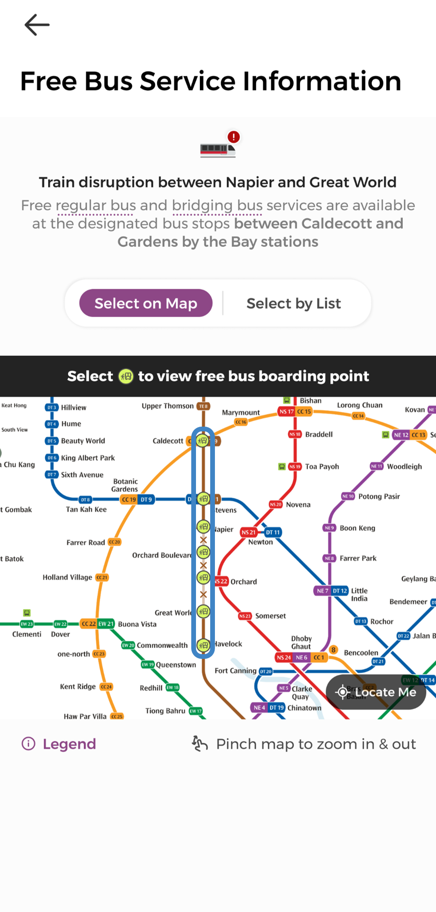Select the Stevens bus boarding point icon
The image size is (436, 912).
tap(203, 499)
